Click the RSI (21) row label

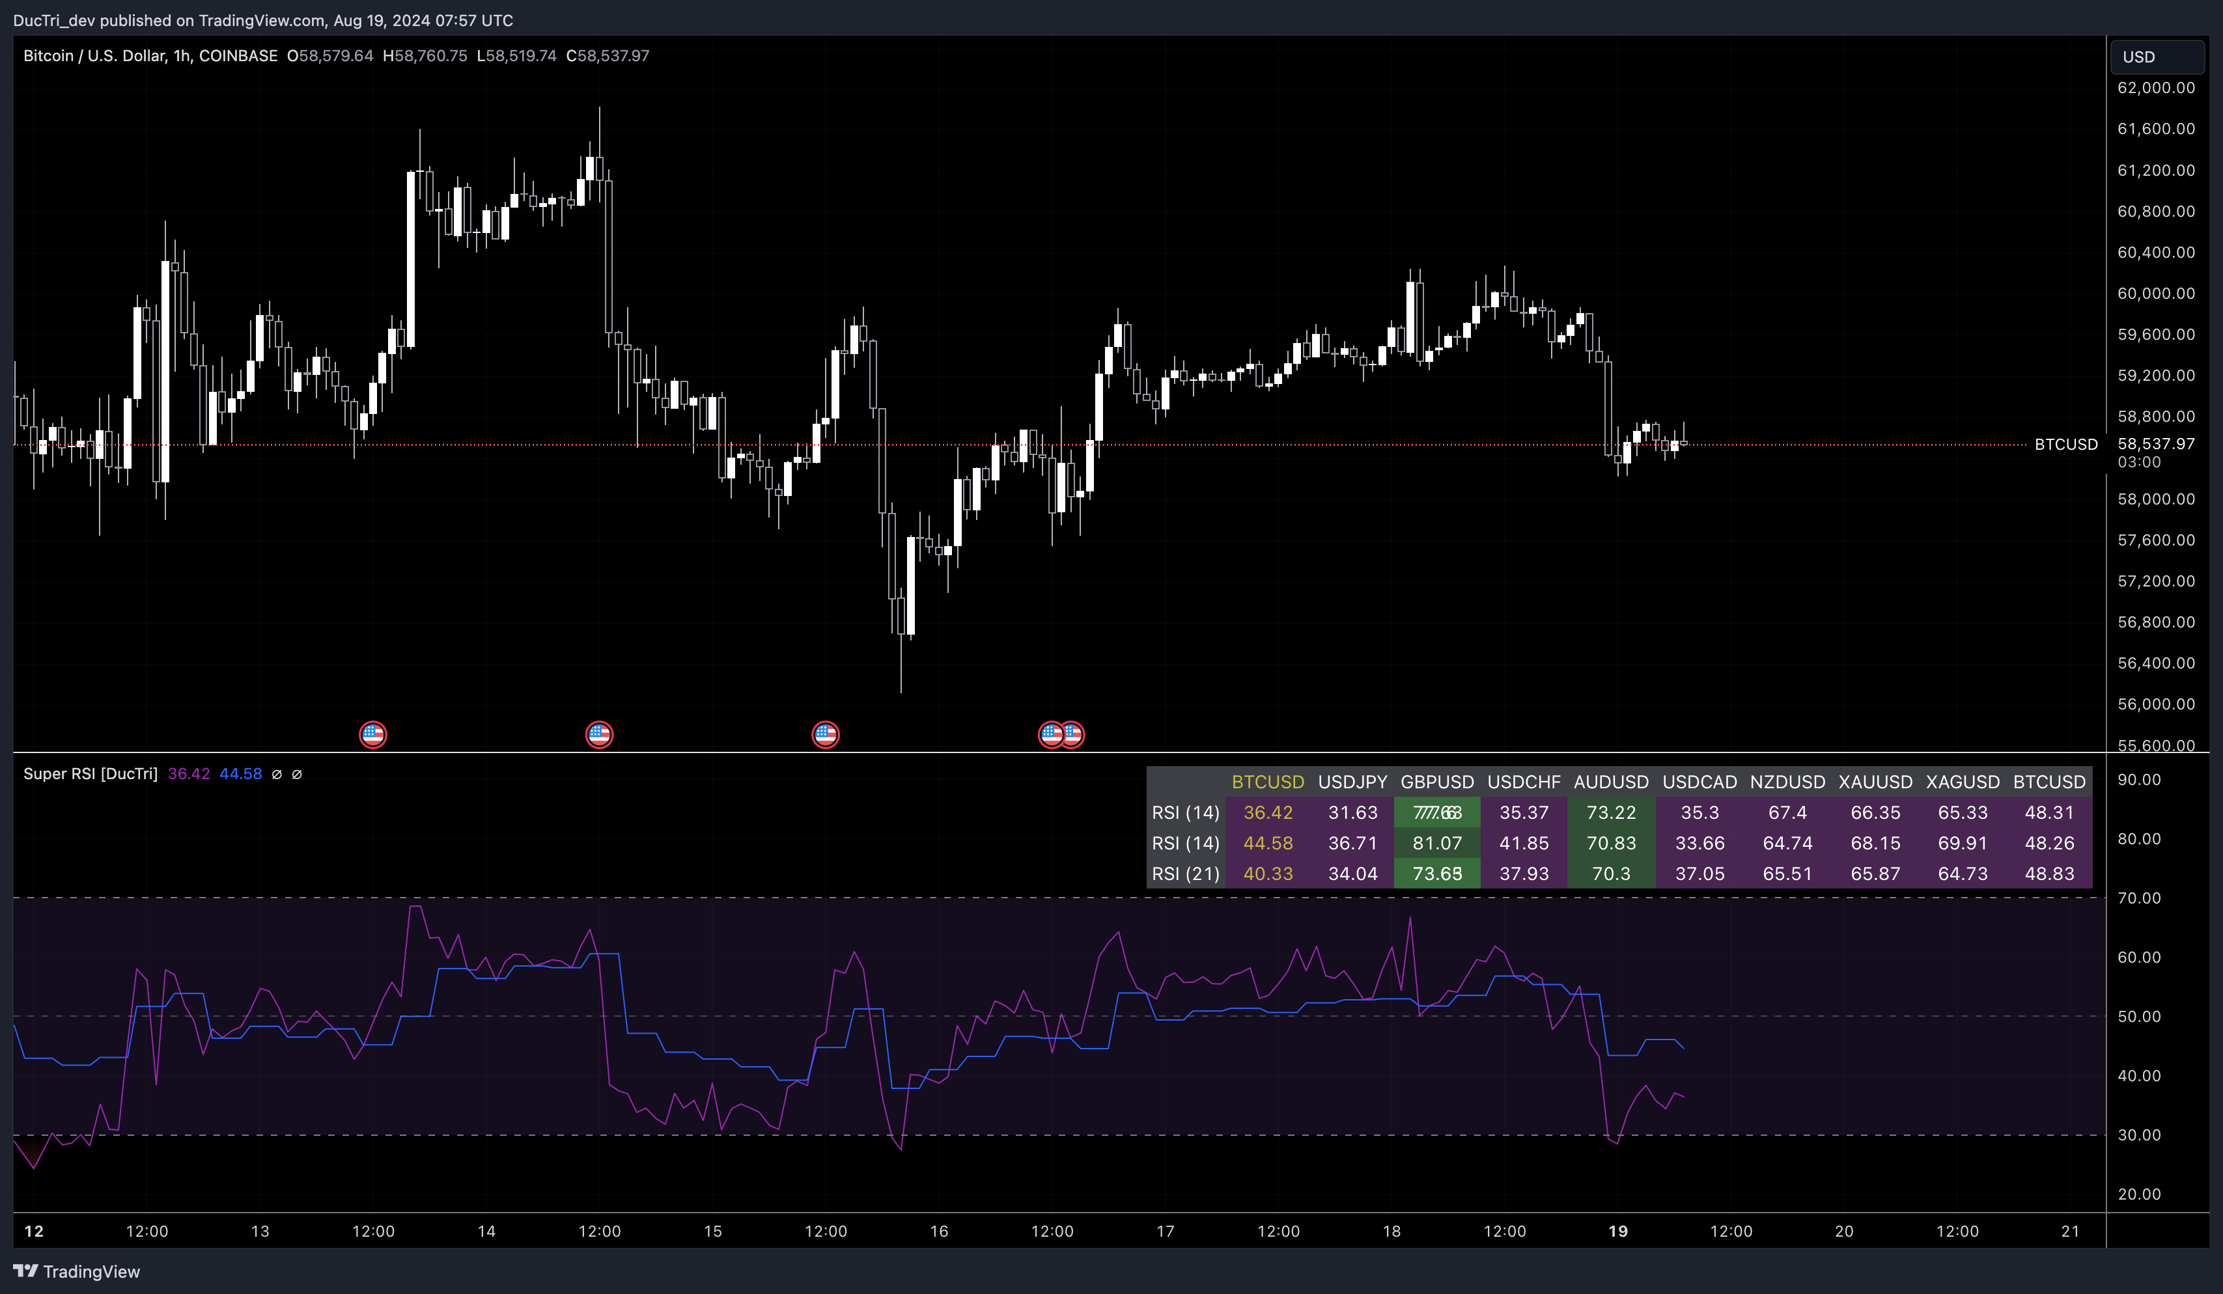coord(1186,874)
